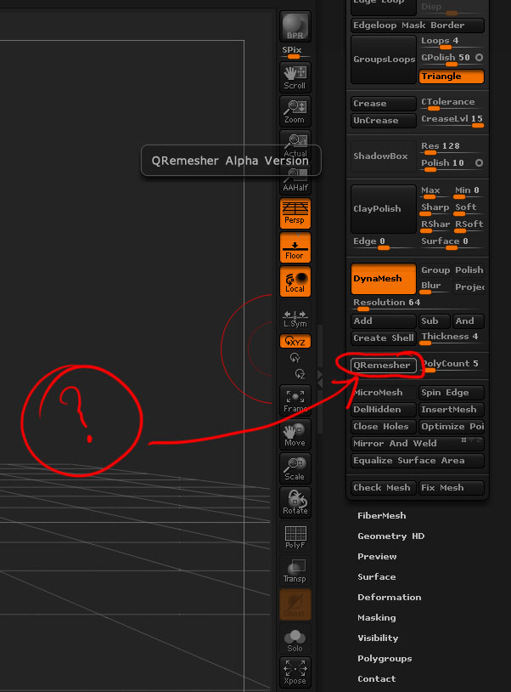511x692 pixels.
Task: Click the ClayPolish button
Action: click(x=384, y=209)
